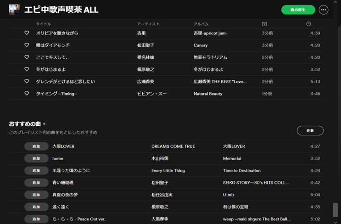Open album U-miz
Viewport: 341px width, 224px height.
tap(229, 195)
